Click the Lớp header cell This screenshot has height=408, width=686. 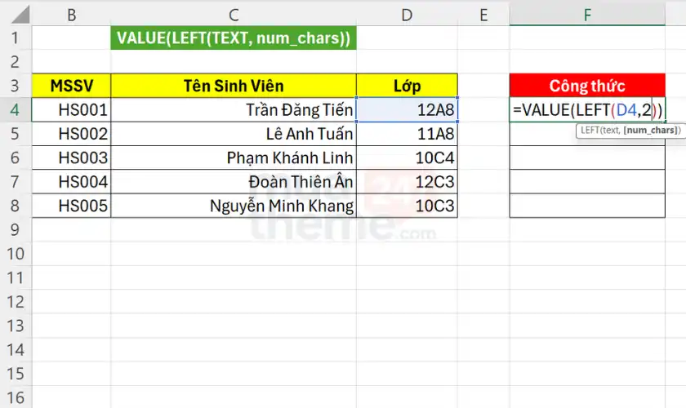407,86
